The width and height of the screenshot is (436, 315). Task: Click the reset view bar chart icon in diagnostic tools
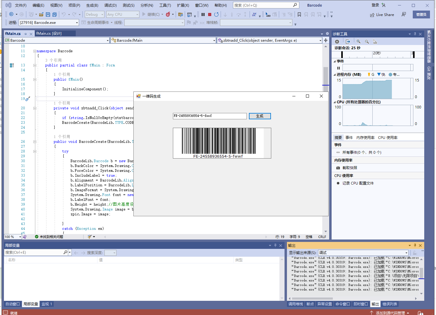click(x=375, y=42)
